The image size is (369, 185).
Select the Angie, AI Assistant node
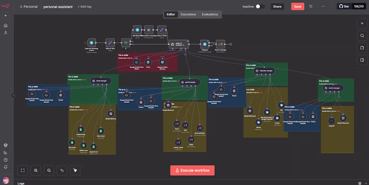click(x=179, y=44)
